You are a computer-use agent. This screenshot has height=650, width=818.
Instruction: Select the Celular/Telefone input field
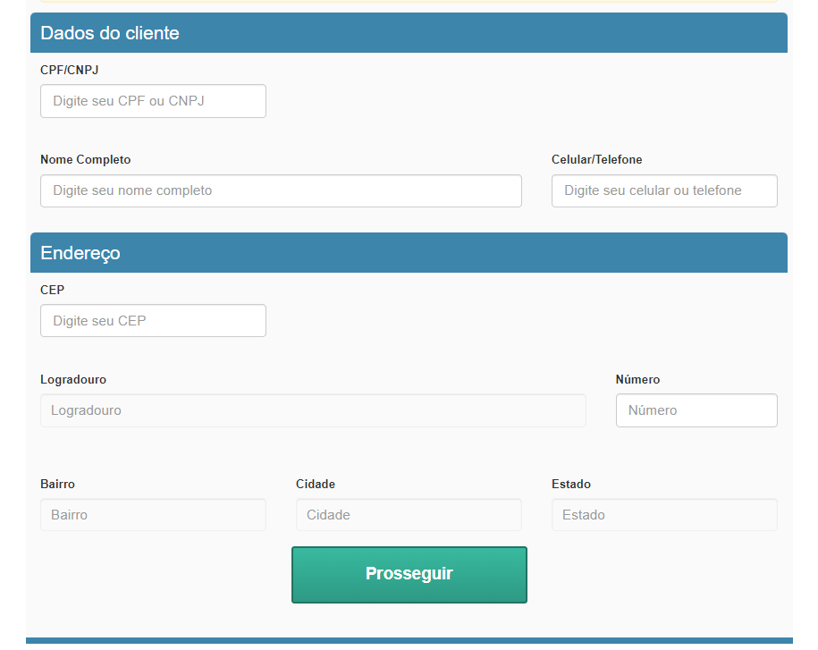[664, 190]
